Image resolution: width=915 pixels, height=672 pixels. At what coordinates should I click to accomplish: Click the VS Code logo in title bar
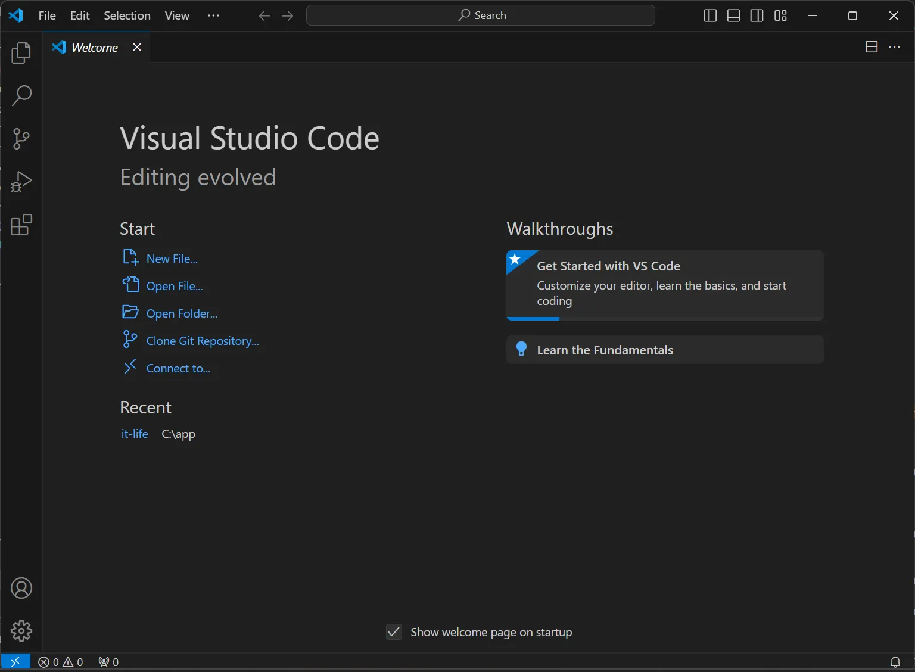coord(16,15)
